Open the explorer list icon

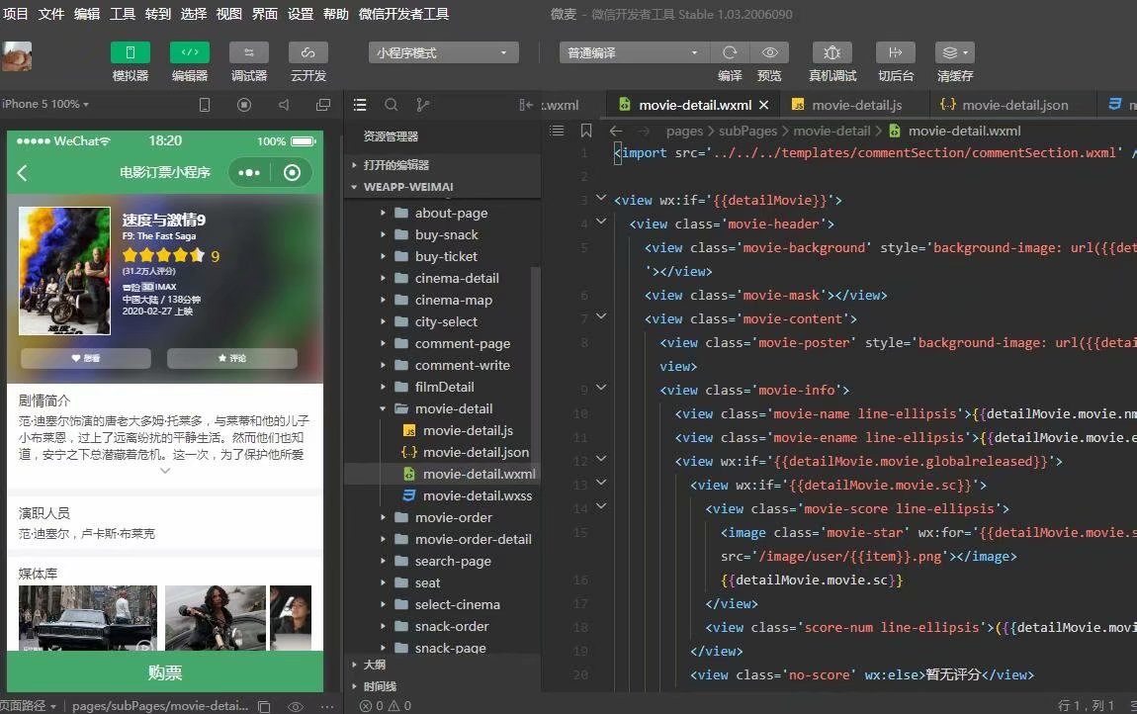click(360, 105)
